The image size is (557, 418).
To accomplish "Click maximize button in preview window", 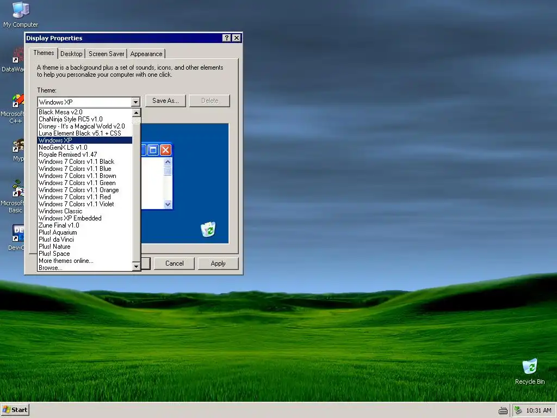I will [153, 150].
